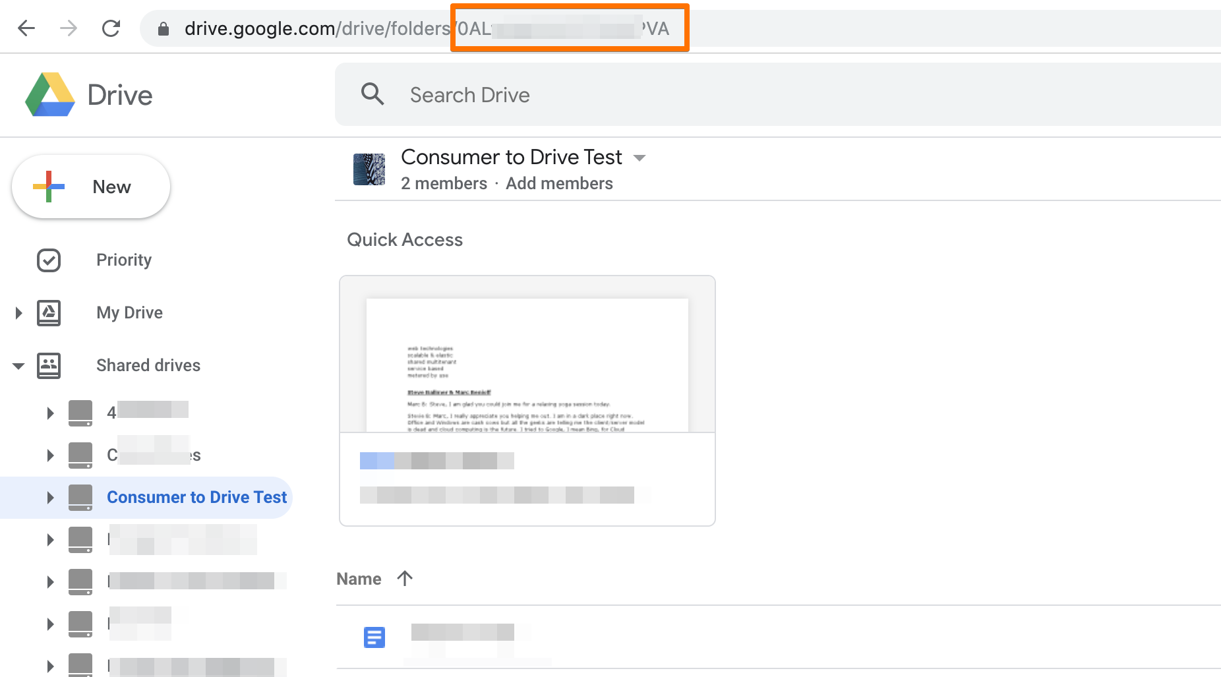
Task: Open Consumer to Drive Test title dropdown
Action: pos(639,158)
